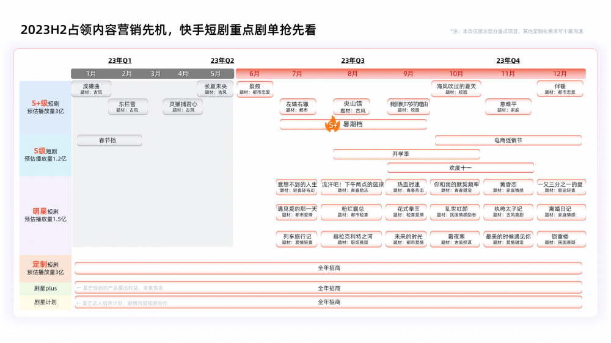Image resolution: width=611 pixels, height=343 pixels.
Task: Open the 锁重楼 drama card
Action: coord(560,239)
